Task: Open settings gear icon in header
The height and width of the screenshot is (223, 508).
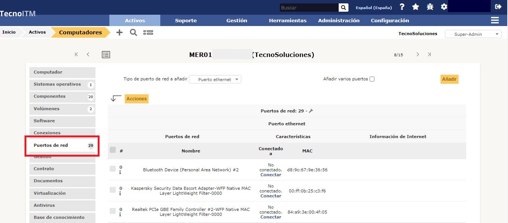Action: click(x=444, y=7)
